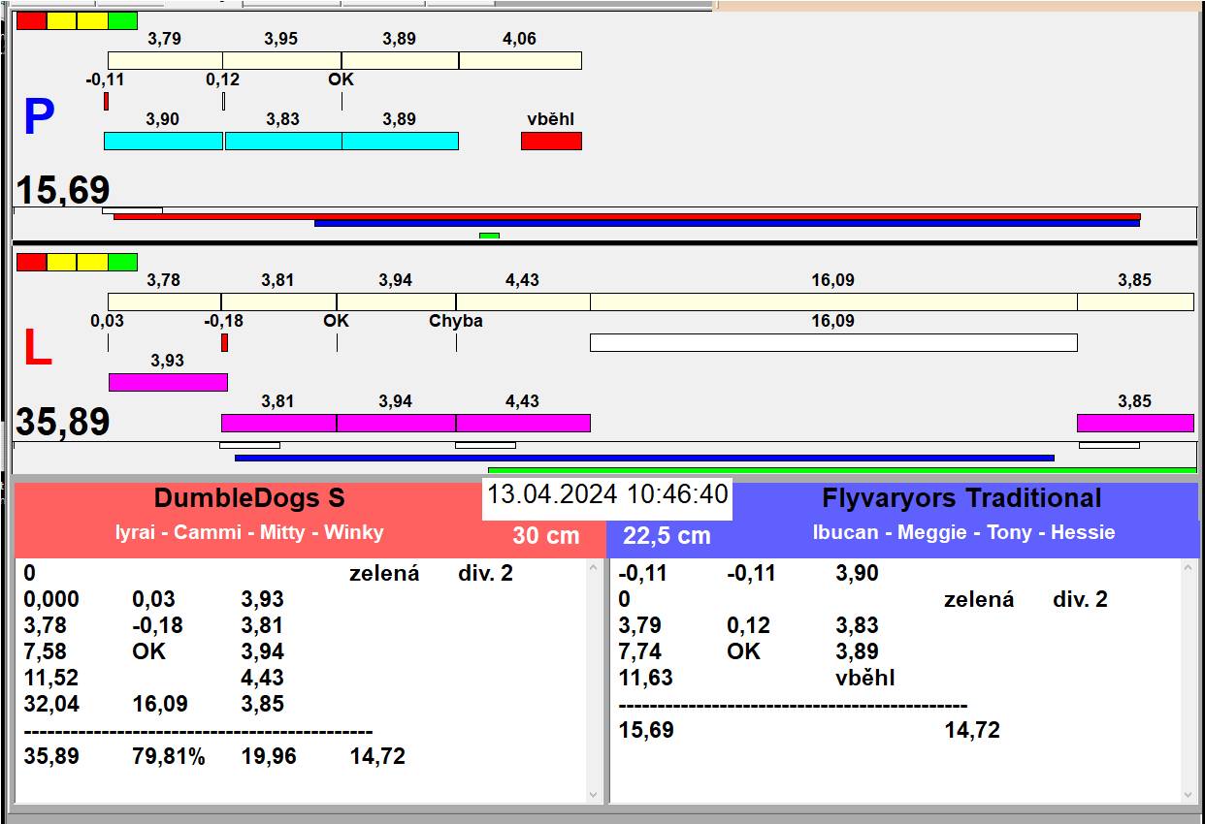Viewport: 1205px width, 824px height.
Task: Click the red start light in lane L
Action: tap(31, 262)
